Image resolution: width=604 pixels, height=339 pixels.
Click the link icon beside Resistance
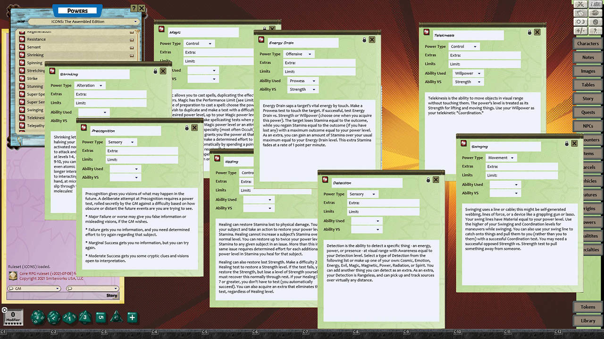click(x=132, y=40)
